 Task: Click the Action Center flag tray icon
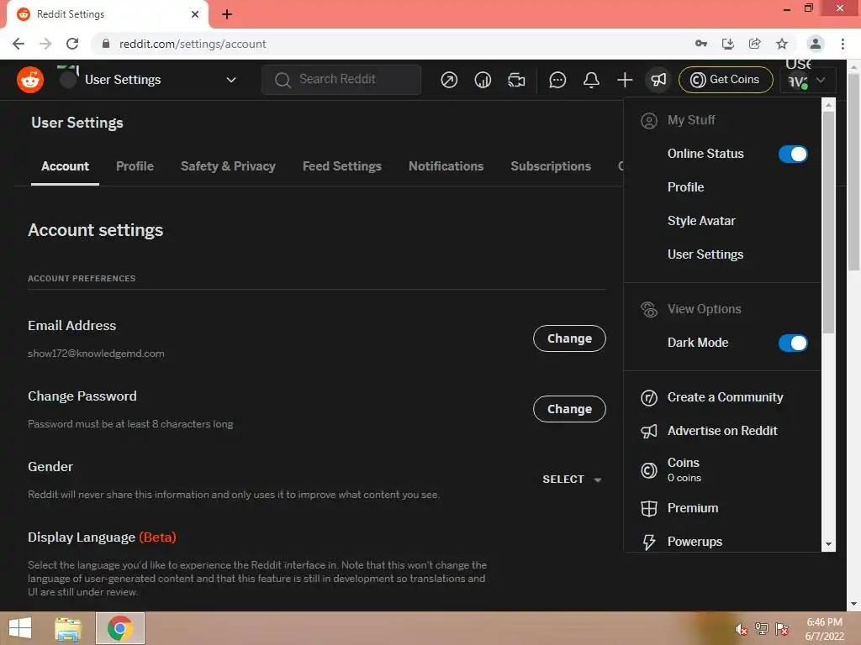click(782, 629)
